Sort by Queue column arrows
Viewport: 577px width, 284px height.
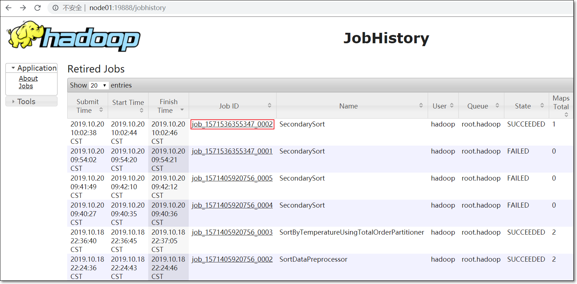click(x=497, y=105)
